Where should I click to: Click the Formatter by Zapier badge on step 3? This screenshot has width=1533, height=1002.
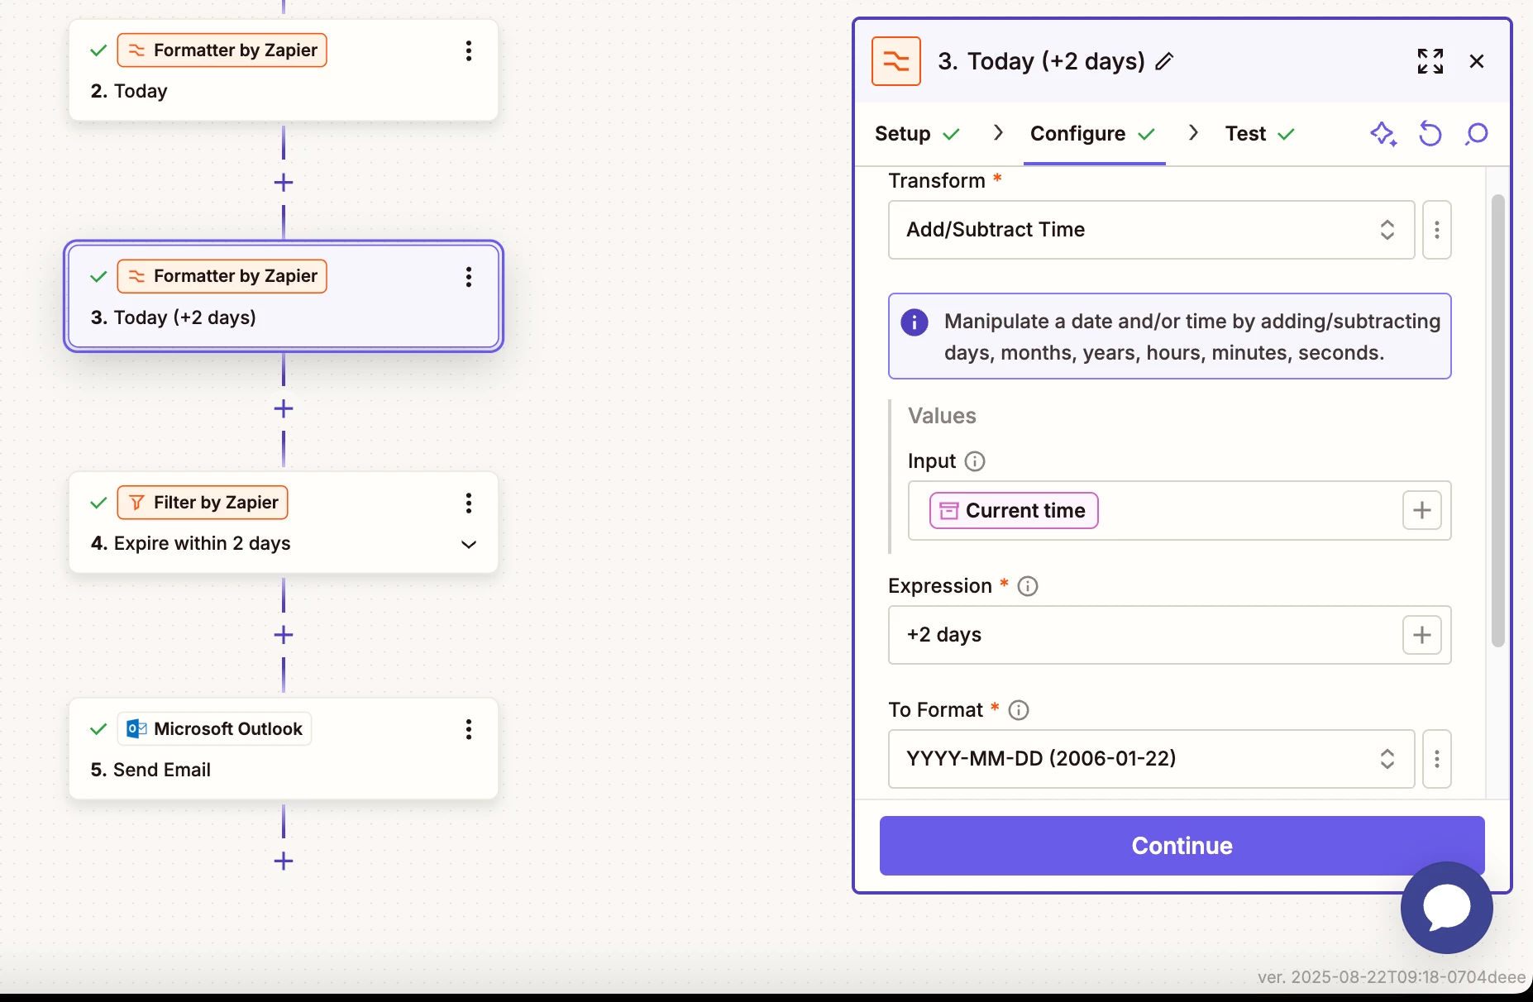coord(222,276)
